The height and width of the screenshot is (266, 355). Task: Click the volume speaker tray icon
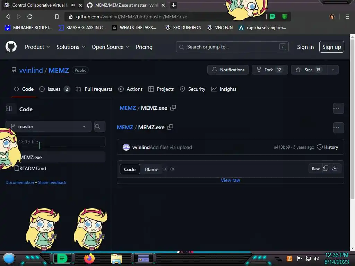317,258
